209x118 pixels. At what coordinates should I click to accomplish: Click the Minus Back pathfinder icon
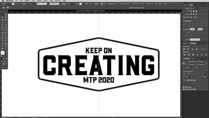click(x=206, y=55)
